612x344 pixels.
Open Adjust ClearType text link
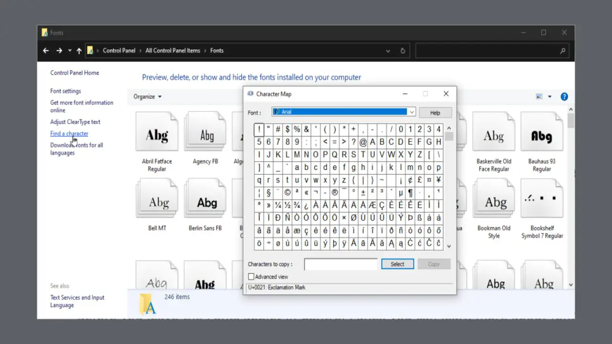(75, 122)
